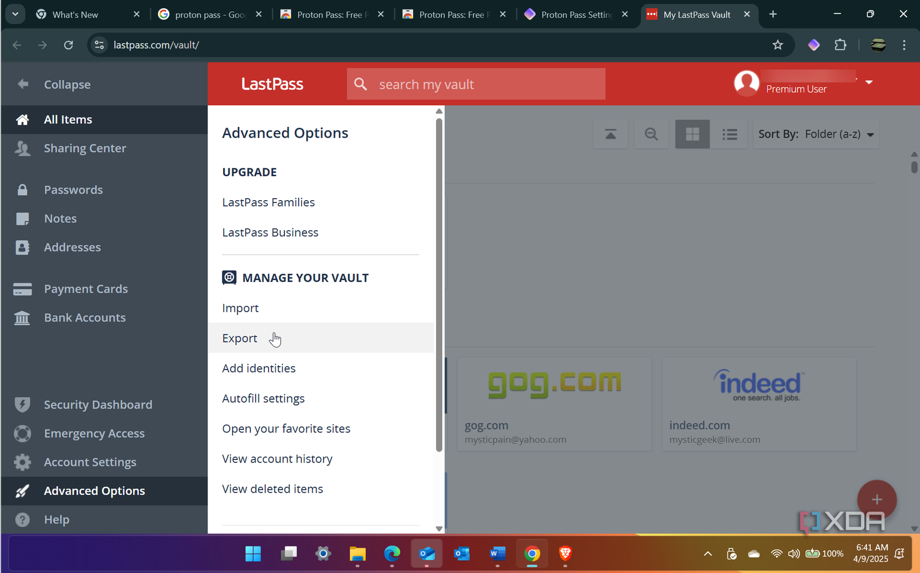The image size is (920, 573).
Task: Click the jump-to-top icon in the toolbar
Action: [611, 134]
